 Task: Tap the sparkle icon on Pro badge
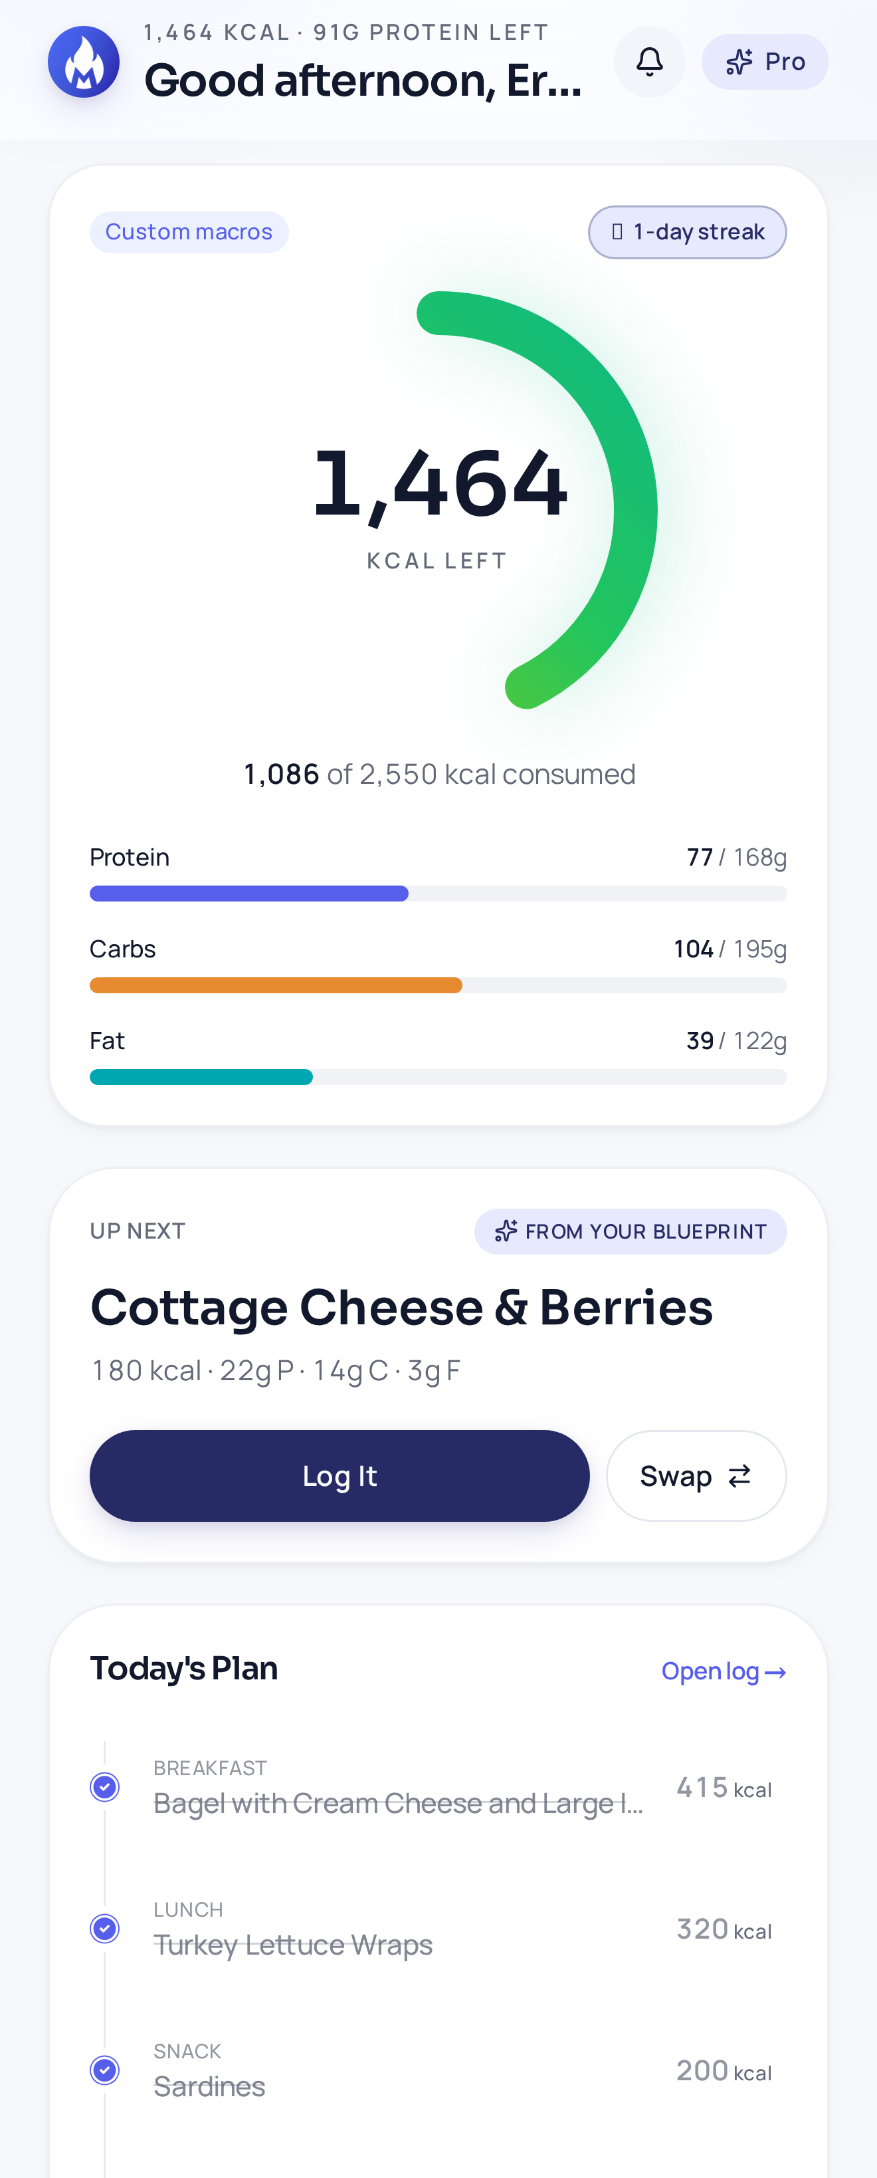point(739,62)
